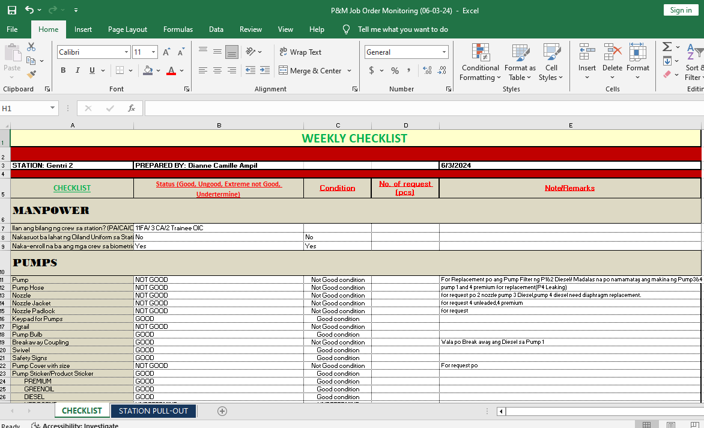704x428 pixels.
Task: Toggle Bold formatting
Action: (63, 70)
